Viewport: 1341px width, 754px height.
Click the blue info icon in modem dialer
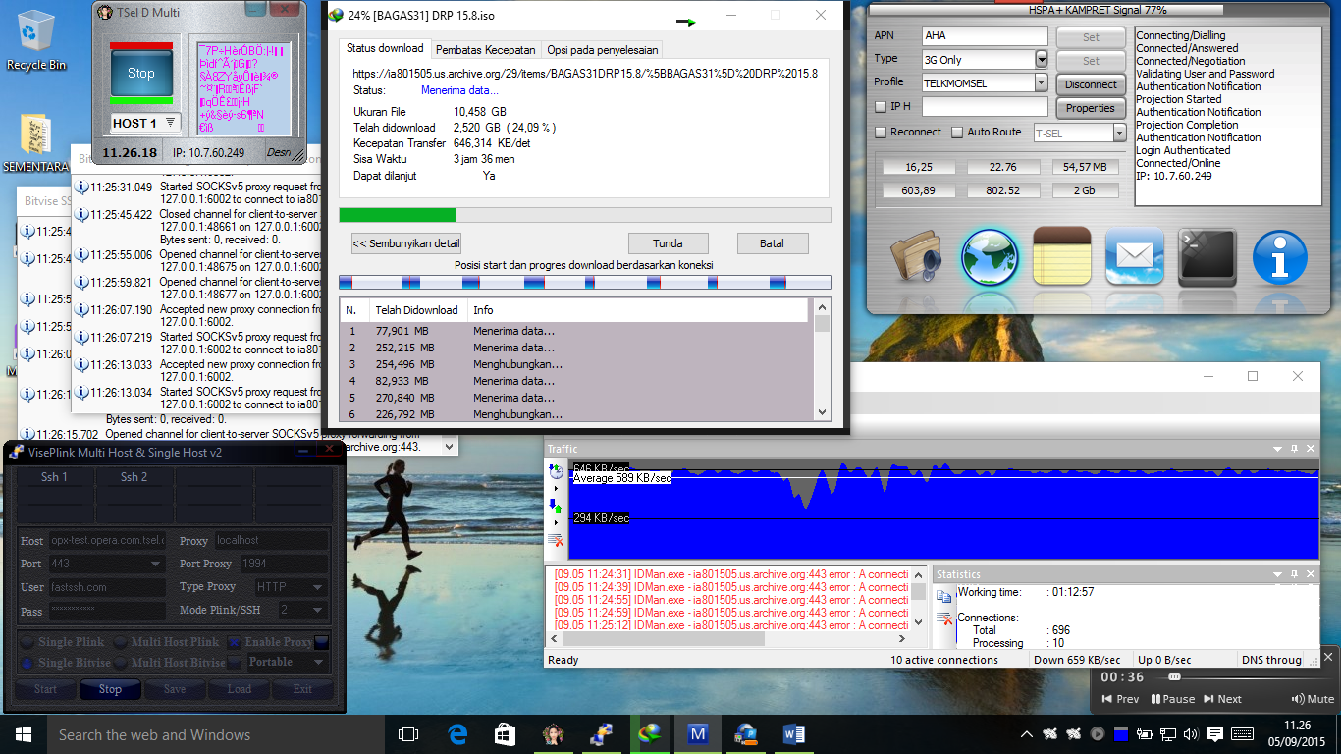click(1279, 257)
